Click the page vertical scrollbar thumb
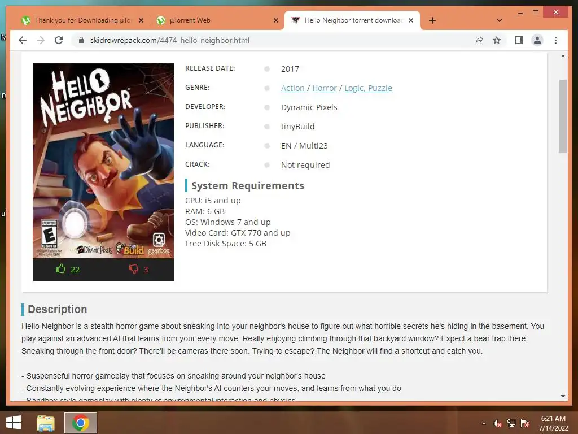The height and width of the screenshot is (434, 578). coord(563,116)
